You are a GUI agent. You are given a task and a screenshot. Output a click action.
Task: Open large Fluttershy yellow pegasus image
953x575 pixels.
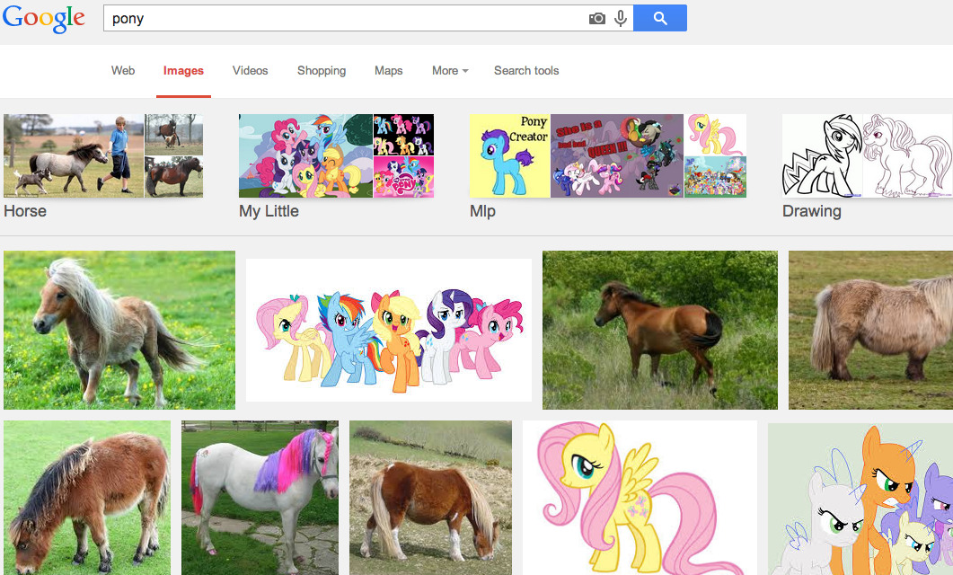640,498
